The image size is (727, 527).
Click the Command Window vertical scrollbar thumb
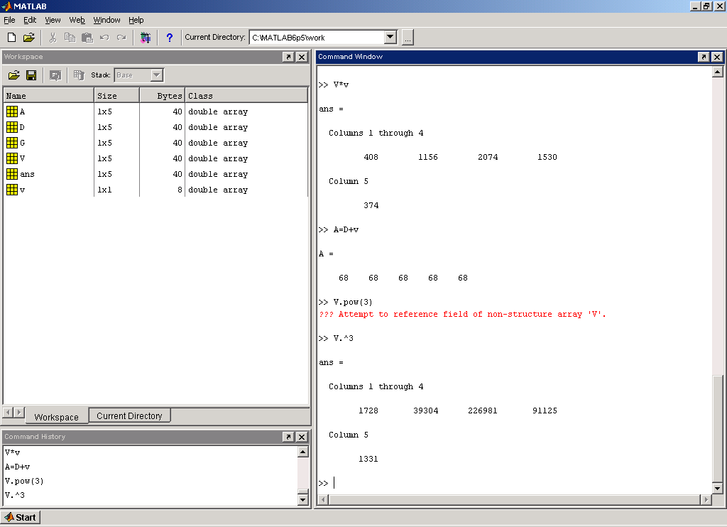(717, 429)
